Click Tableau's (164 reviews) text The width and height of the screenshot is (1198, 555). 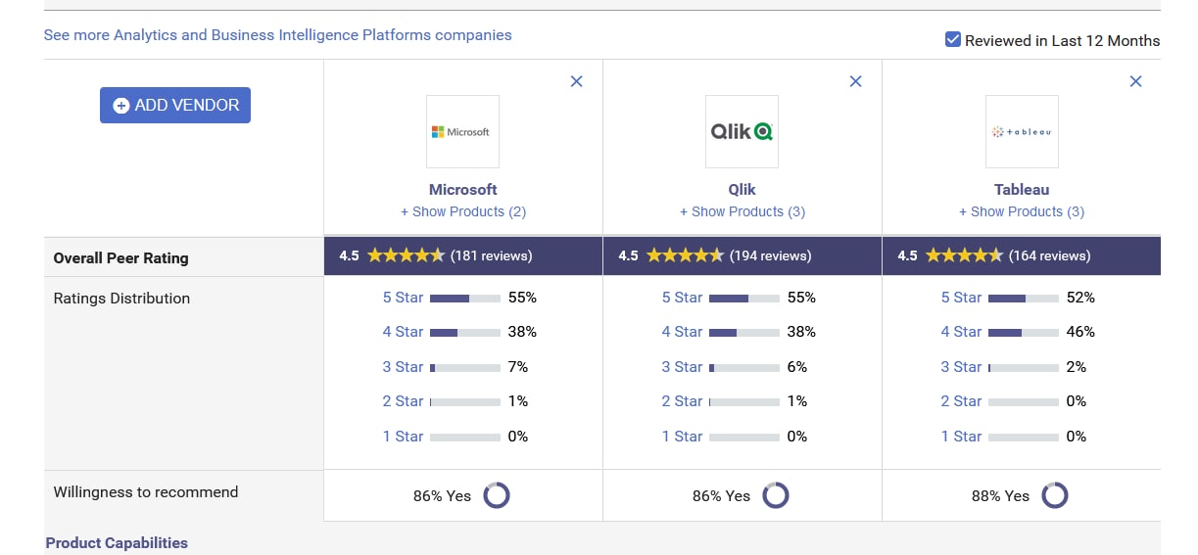(x=1049, y=256)
